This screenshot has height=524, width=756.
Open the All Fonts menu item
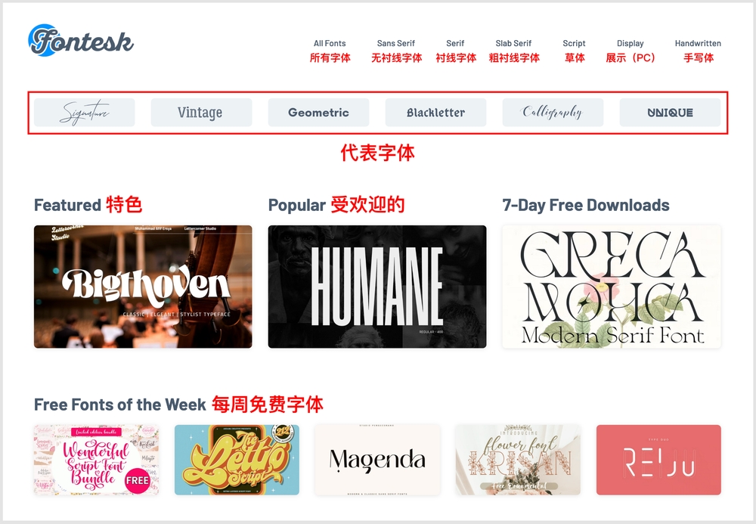click(x=330, y=43)
